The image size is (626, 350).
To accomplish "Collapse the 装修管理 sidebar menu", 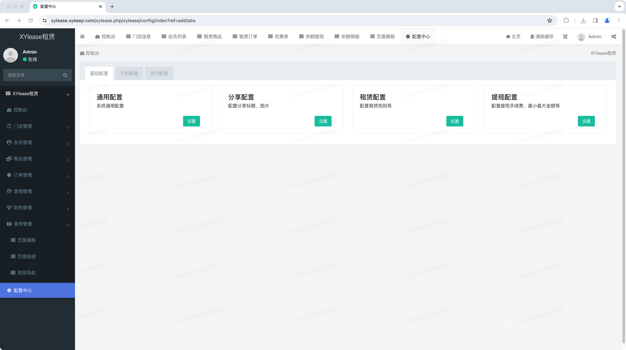I will [37, 224].
